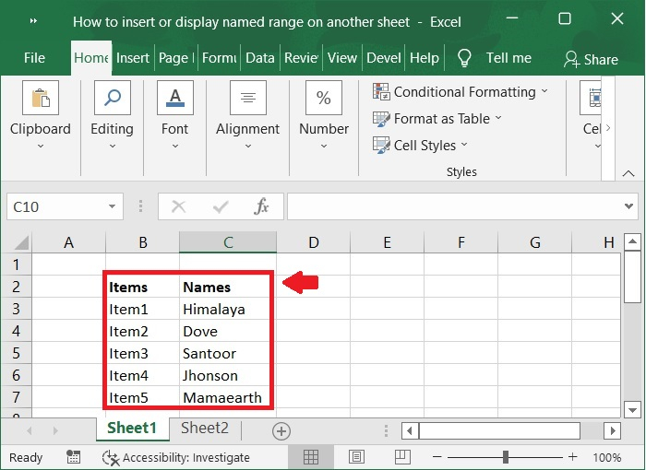This screenshot has height=470, width=646.
Task: Open the Clipboard group paste icon
Action: tap(40, 99)
